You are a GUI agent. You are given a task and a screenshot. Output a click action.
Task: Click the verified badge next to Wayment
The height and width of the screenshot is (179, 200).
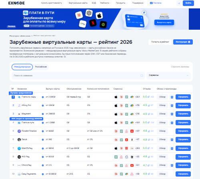coord(43,114)
